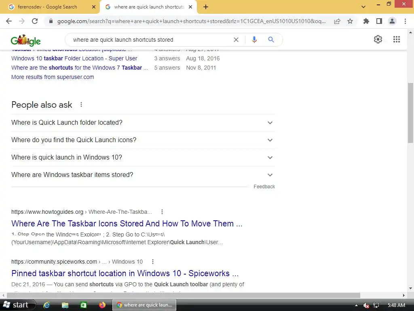The width and height of the screenshot is (414, 311).
Task: Click the scroll-right arrow of horizontal scrollbar
Action: pos(404,295)
